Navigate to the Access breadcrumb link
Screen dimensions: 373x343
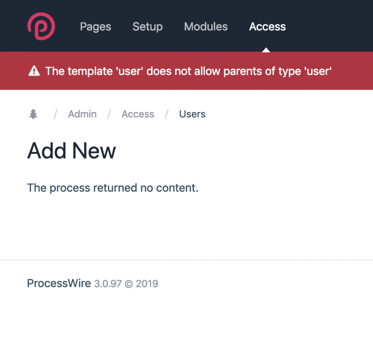(138, 114)
